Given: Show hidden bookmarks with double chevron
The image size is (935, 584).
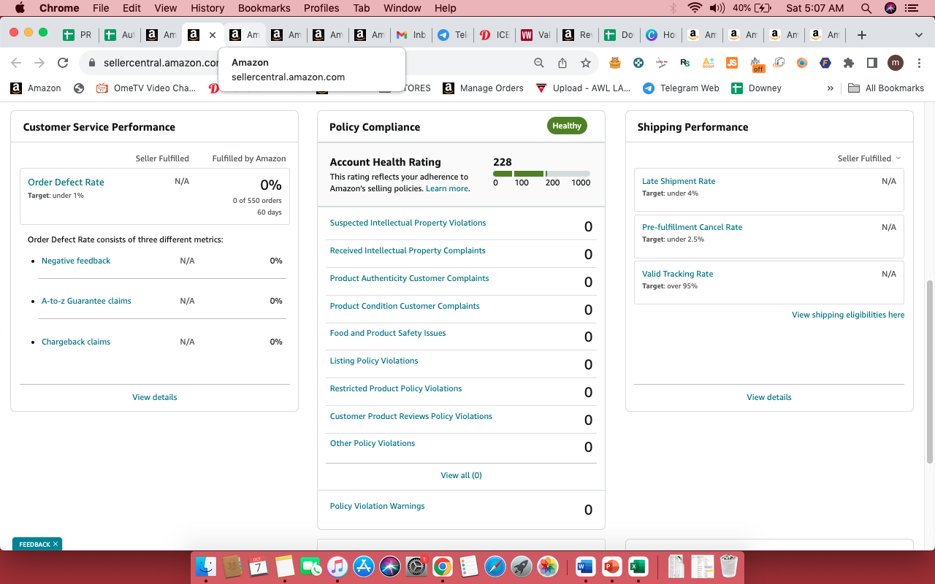Looking at the screenshot, I should coord(830,88).
